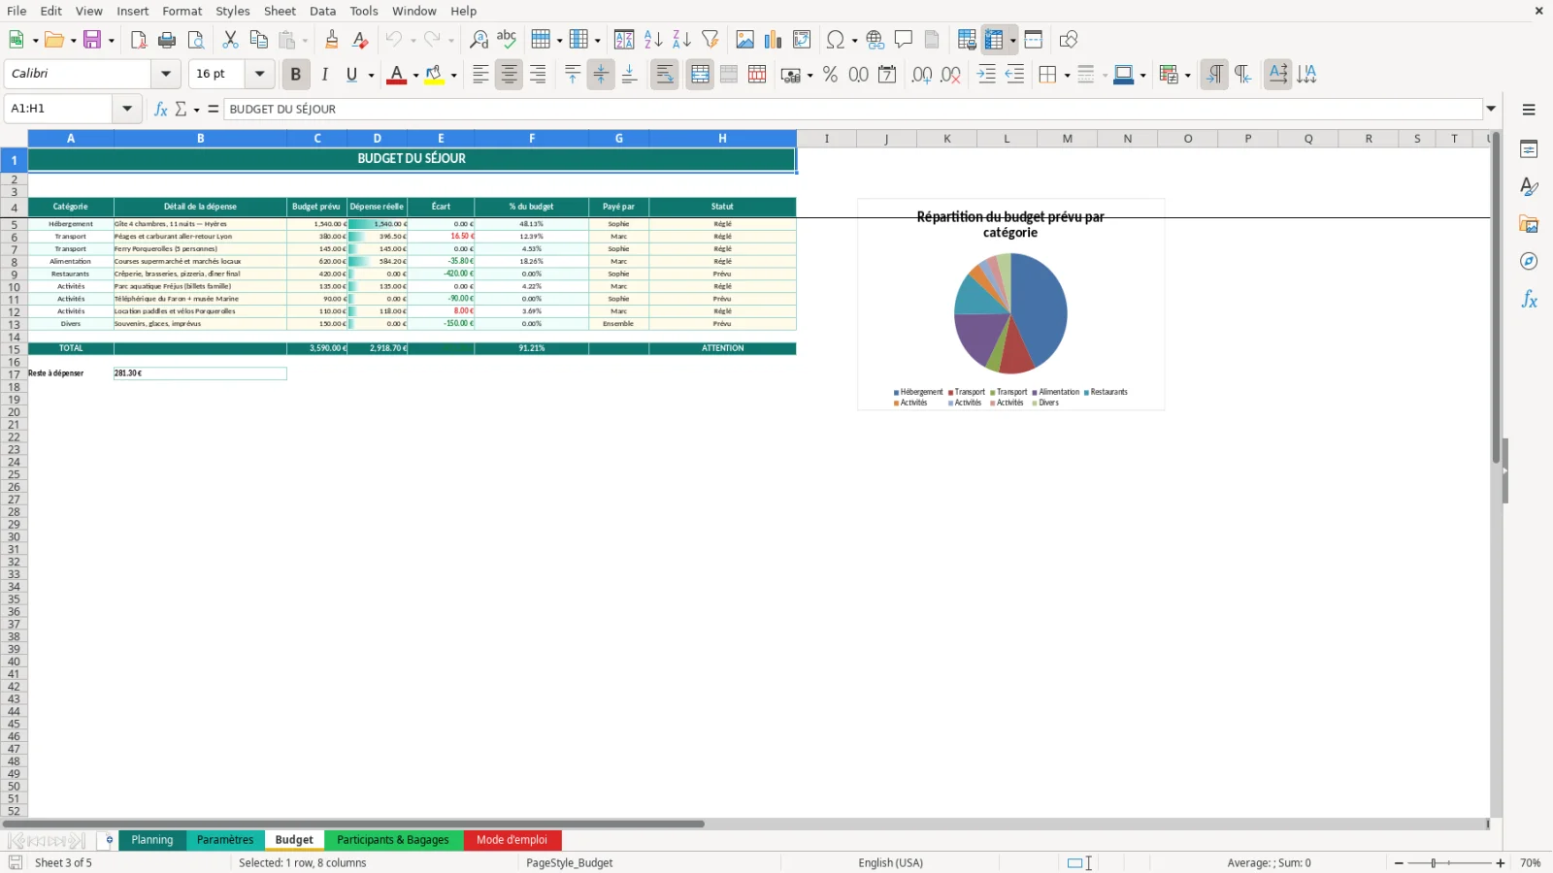Toggle Wrap Text button
The height and width of the screenshot is (873, 1553).
(665, 75)
